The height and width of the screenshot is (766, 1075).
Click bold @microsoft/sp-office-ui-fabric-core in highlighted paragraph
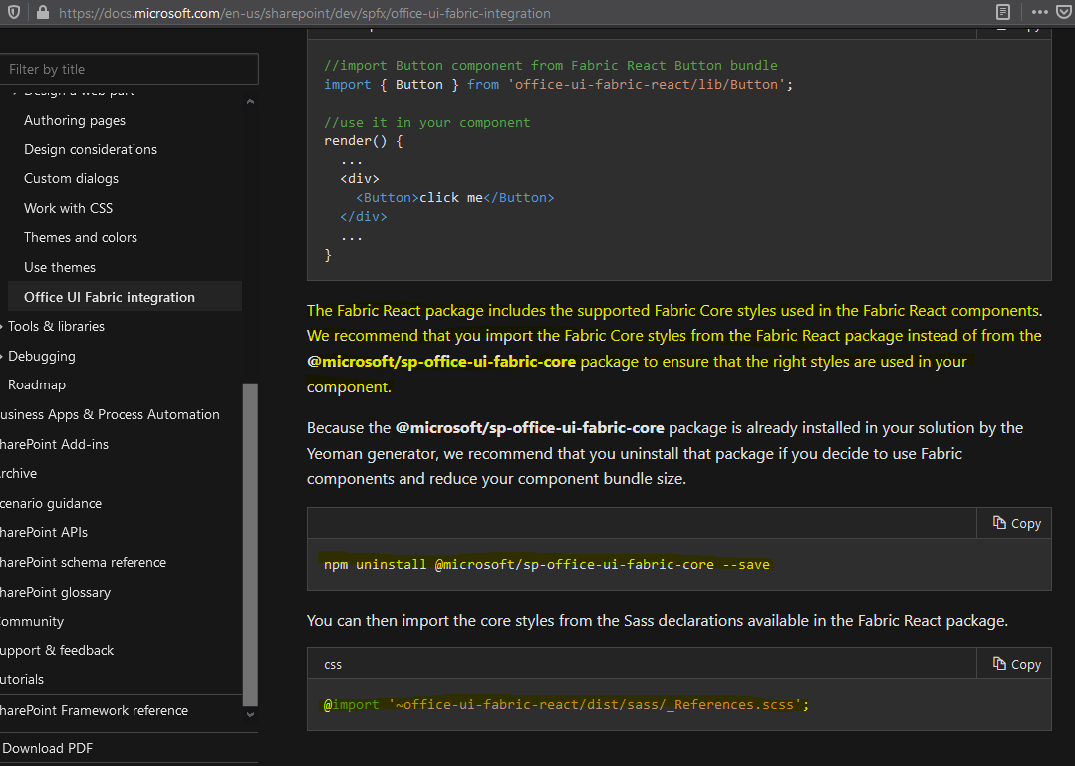tap(441, 361)
